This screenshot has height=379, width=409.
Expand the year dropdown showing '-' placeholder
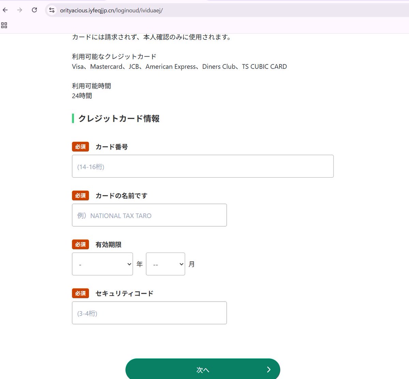(102, 264)
